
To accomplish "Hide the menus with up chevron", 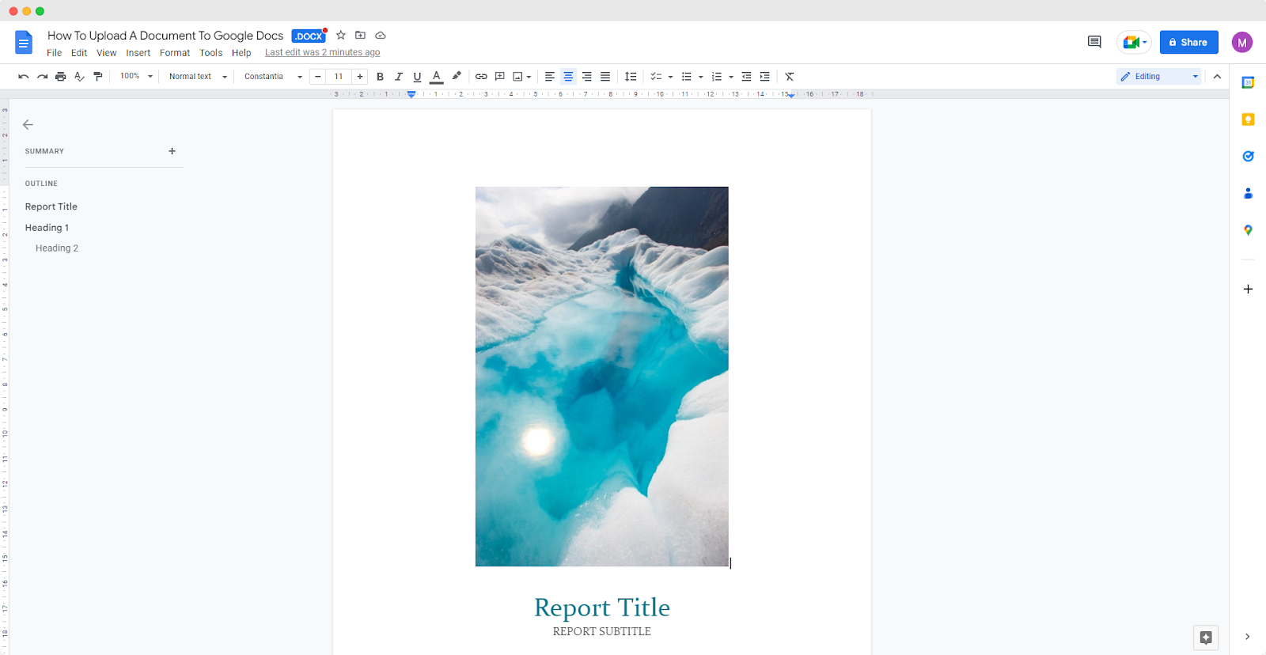I will click(1217, 77).
